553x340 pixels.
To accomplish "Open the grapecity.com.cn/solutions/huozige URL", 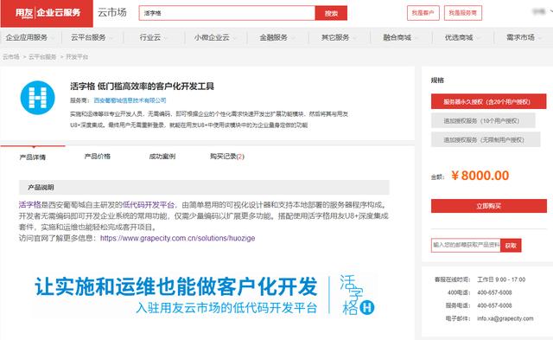I will tap(177, 238).
